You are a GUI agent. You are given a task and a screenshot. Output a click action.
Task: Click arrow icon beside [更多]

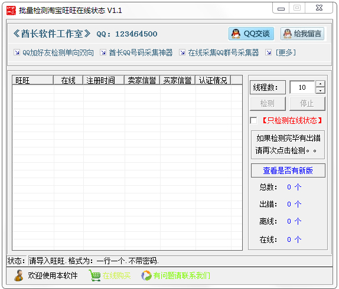[x=268, y=52]
